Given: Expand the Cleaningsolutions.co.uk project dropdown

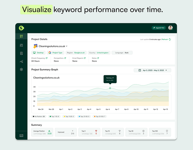Looking at the screenshot, I should click(67, 46).
